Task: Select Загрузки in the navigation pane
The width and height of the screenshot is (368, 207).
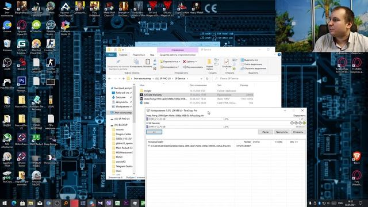Action: [x=120, y=97]
